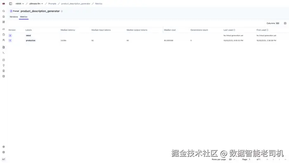Image resolution: width=289 pixels, height=163 pixels.
Task: Expand the ultimate-llm project dropdown
Action: click(36, 4)
